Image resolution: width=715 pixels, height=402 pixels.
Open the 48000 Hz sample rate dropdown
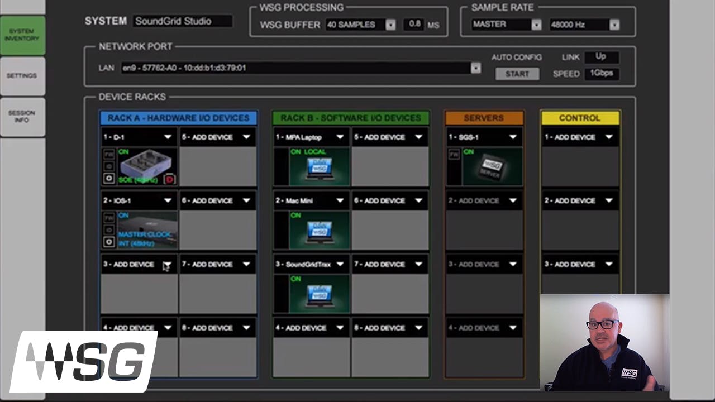[x=614, y=25]
